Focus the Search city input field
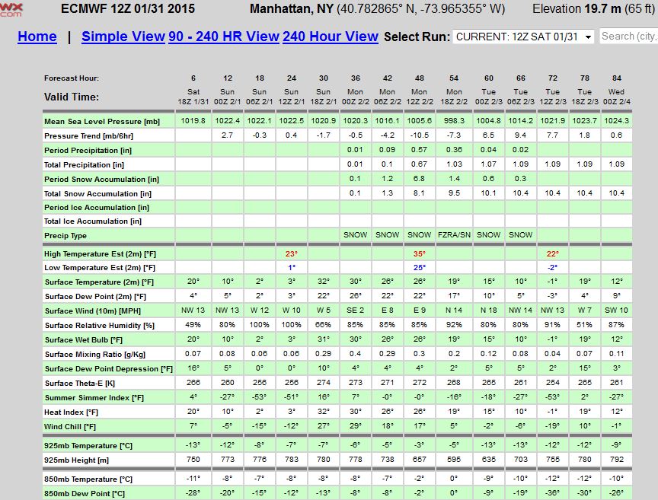The width and height of the screenshot is (658, 500). (x=628, y=37)
